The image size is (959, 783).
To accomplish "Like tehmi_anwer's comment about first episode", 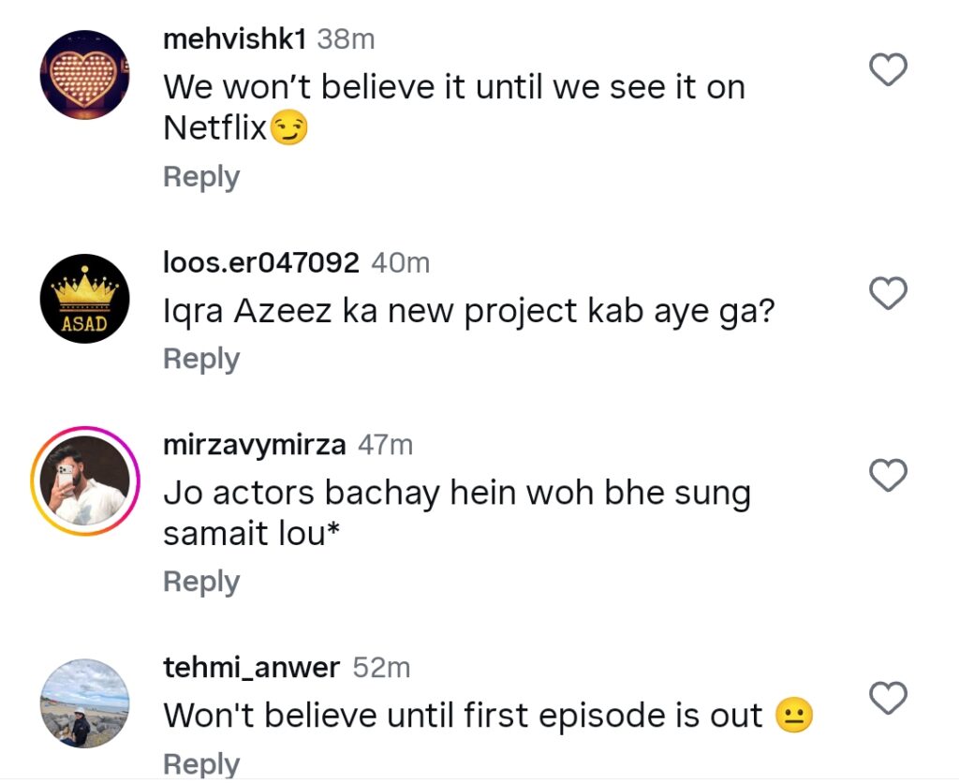I will 888,698.
